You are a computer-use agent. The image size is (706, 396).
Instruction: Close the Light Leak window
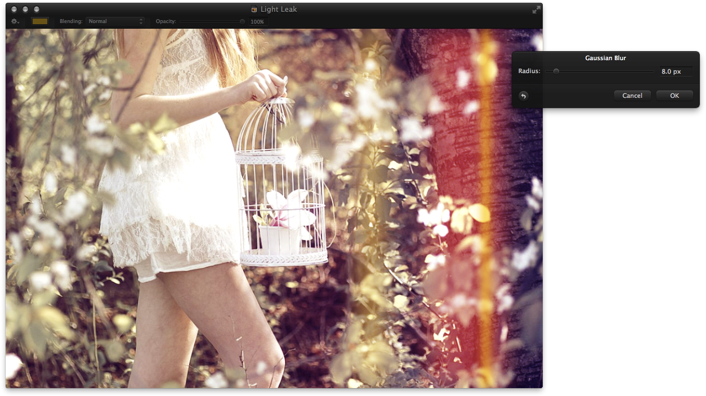pos(13,10)
